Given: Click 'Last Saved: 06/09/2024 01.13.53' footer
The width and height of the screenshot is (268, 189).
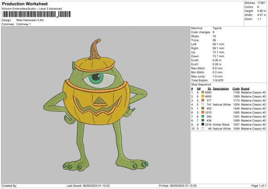Looking at the screenshot, I should pos(88,185).
